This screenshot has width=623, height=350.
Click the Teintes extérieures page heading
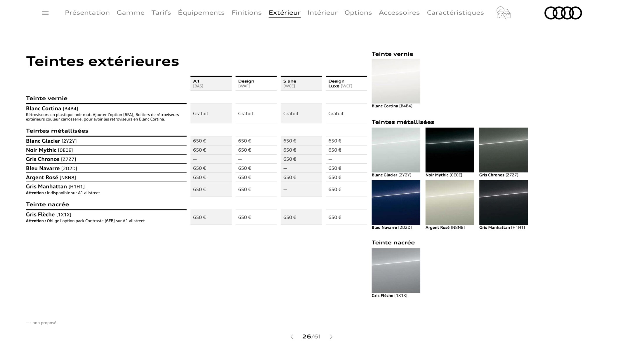(103, 61)
